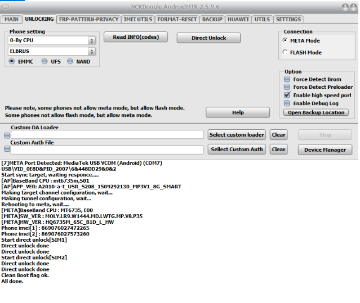Click the disabled Stop button
The image size is (360, 303).
pyautogui.click(x=325, y=135)
